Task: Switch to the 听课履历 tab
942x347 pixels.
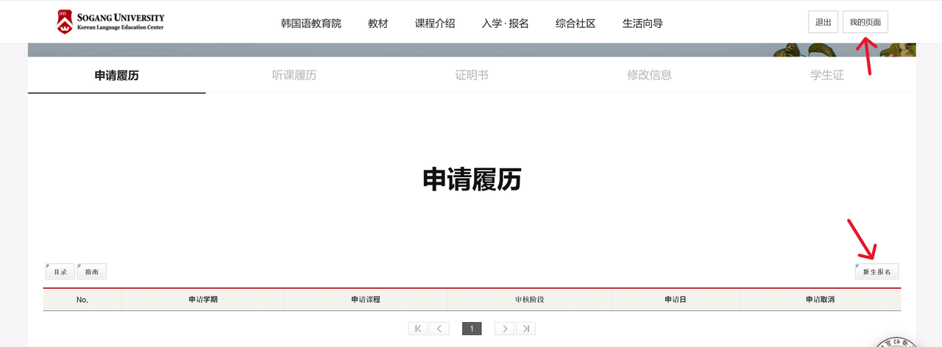Action: click(x=294, y=75)
